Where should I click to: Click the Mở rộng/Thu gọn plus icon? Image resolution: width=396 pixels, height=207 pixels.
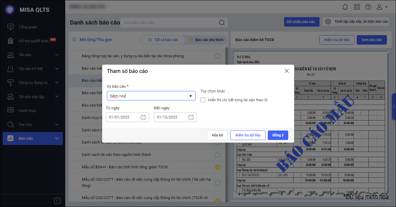pyautogui.click(x=74, y=40)
